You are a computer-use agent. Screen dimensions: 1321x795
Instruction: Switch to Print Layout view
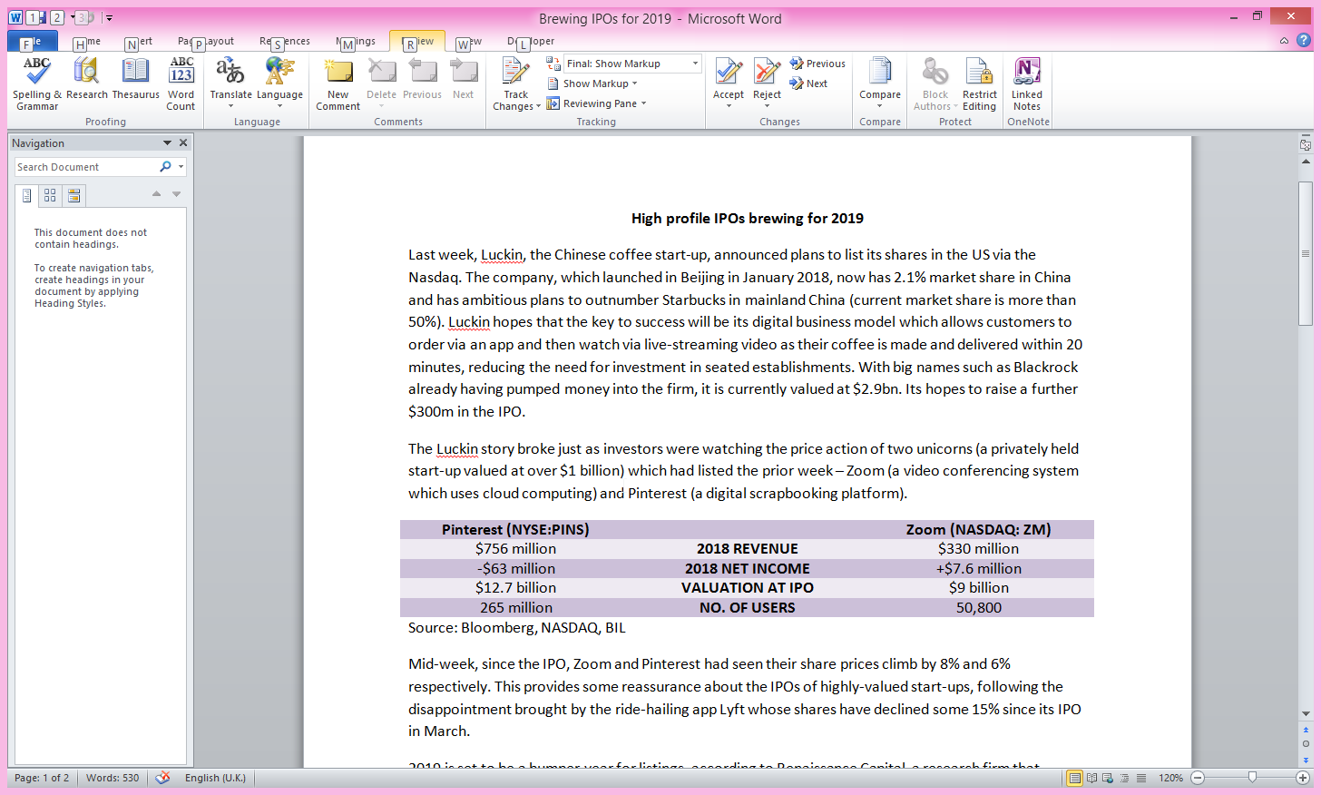(x=1075, y=778)
